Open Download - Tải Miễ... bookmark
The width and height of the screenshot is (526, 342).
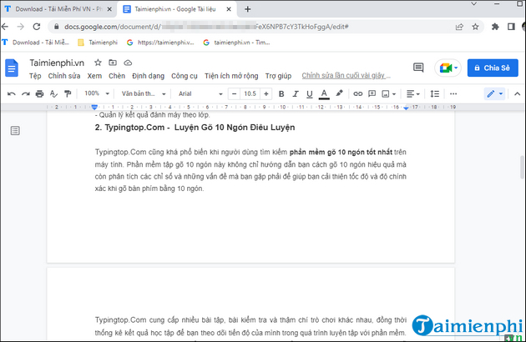coord(36,43)
